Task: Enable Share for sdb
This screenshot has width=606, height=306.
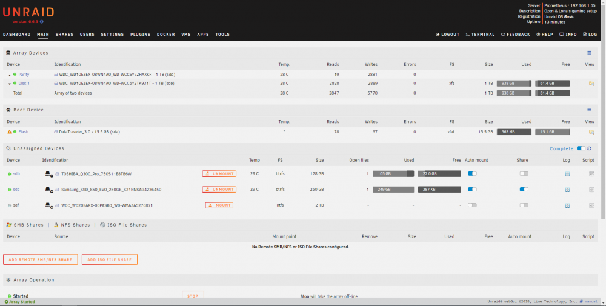Action: [524, 174]
